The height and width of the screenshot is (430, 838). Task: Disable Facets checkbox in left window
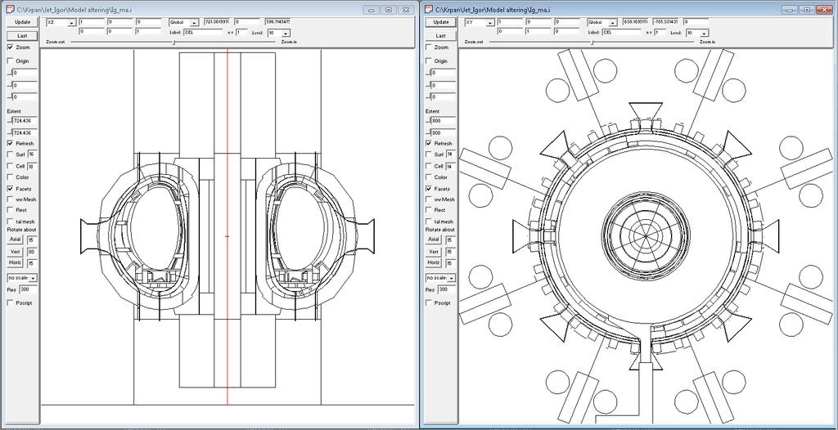[x=10, y=189]
